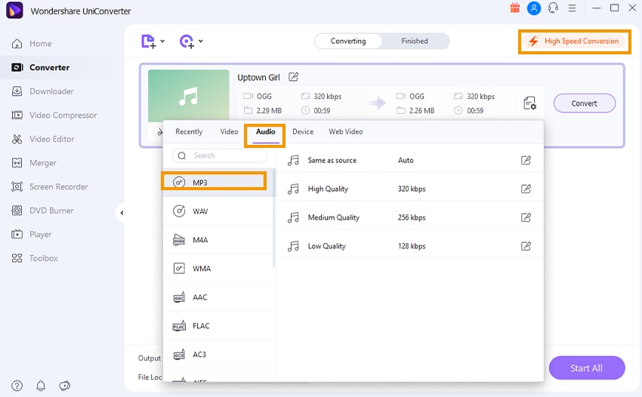
Task: Open the Video format tab
Action: [229, 132]
